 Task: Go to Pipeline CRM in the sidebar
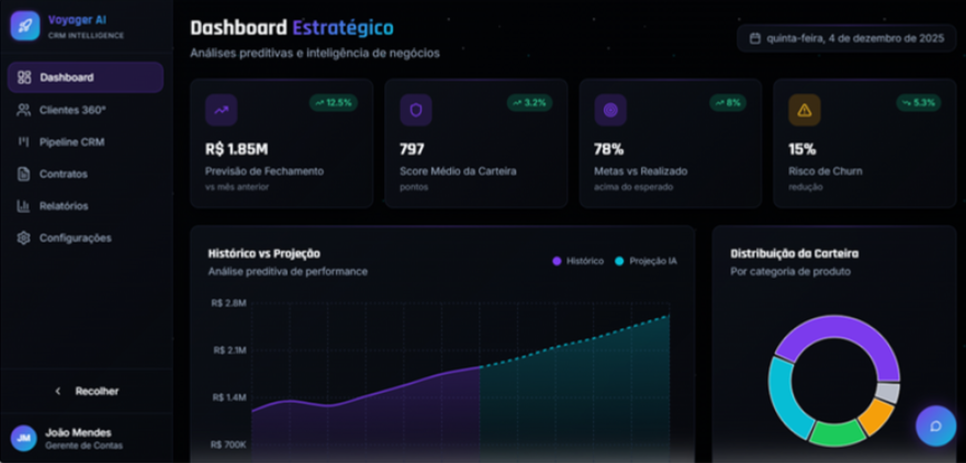pos(86,142)
